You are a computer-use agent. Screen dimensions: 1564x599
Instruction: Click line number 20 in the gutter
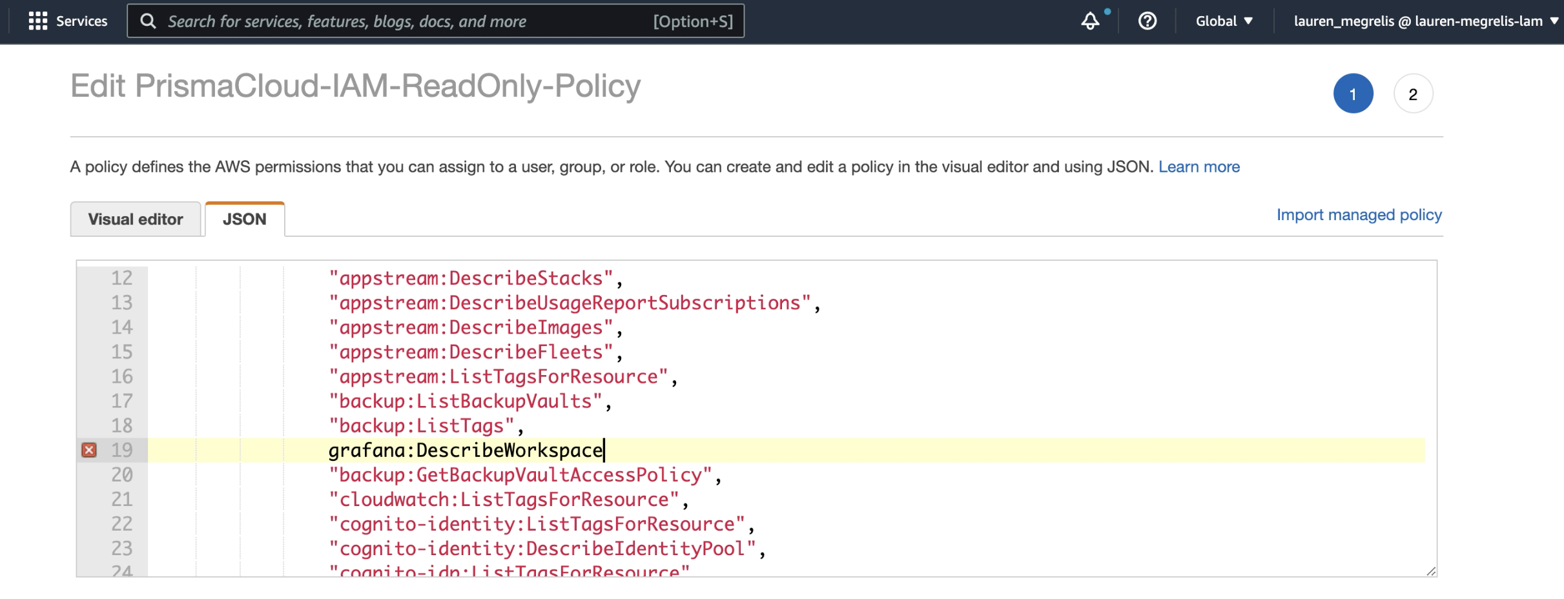[121, 475]
